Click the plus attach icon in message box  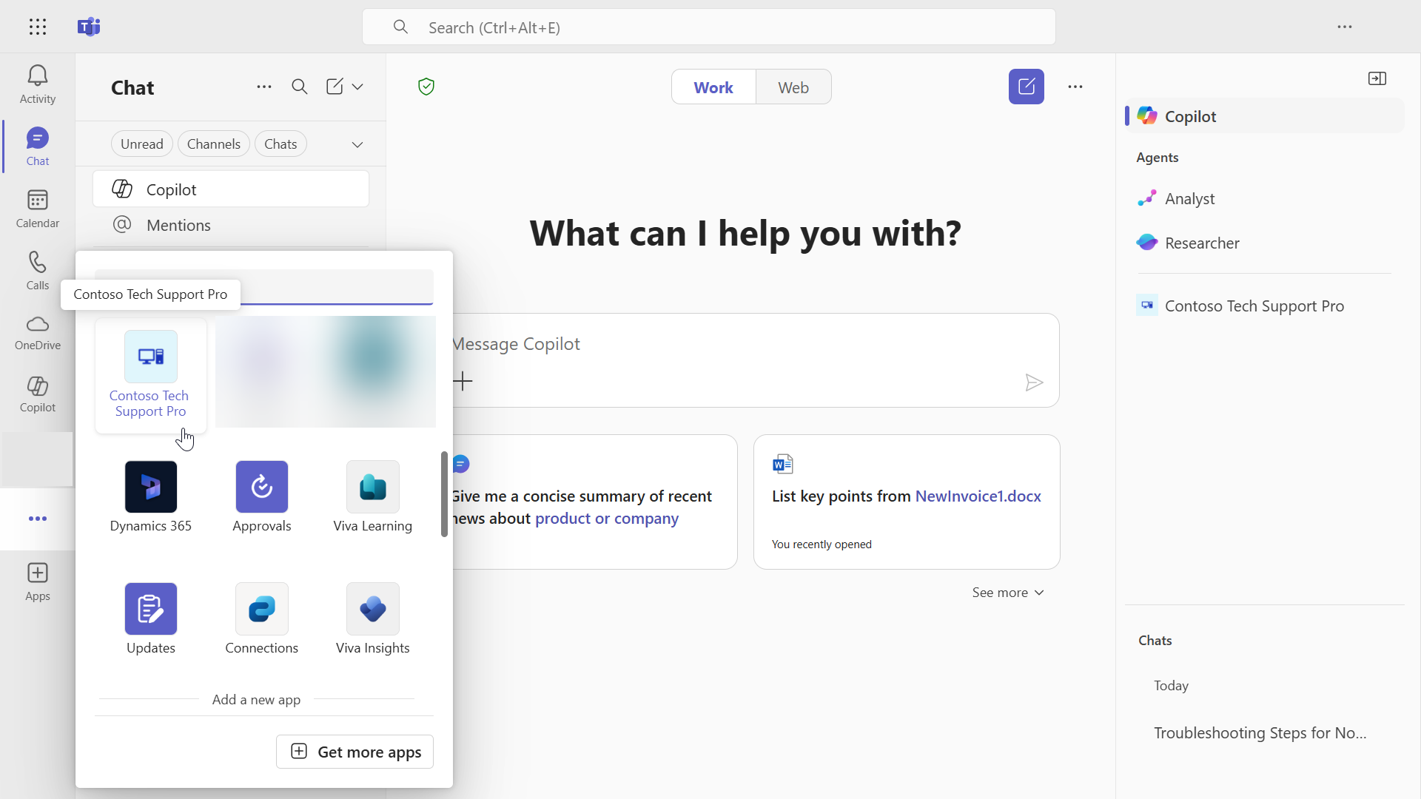pos(463,381)
